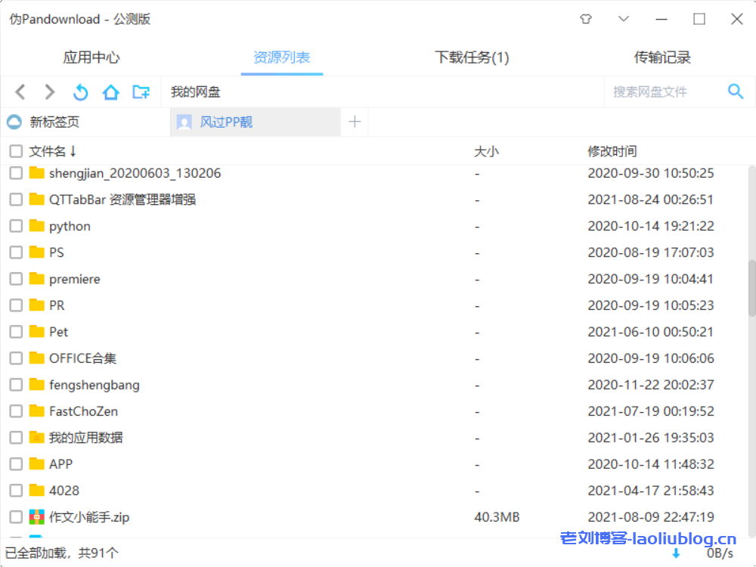Switch to the 下载任务 tab
This screenshot has height=567, width=756.
(472, 57)
